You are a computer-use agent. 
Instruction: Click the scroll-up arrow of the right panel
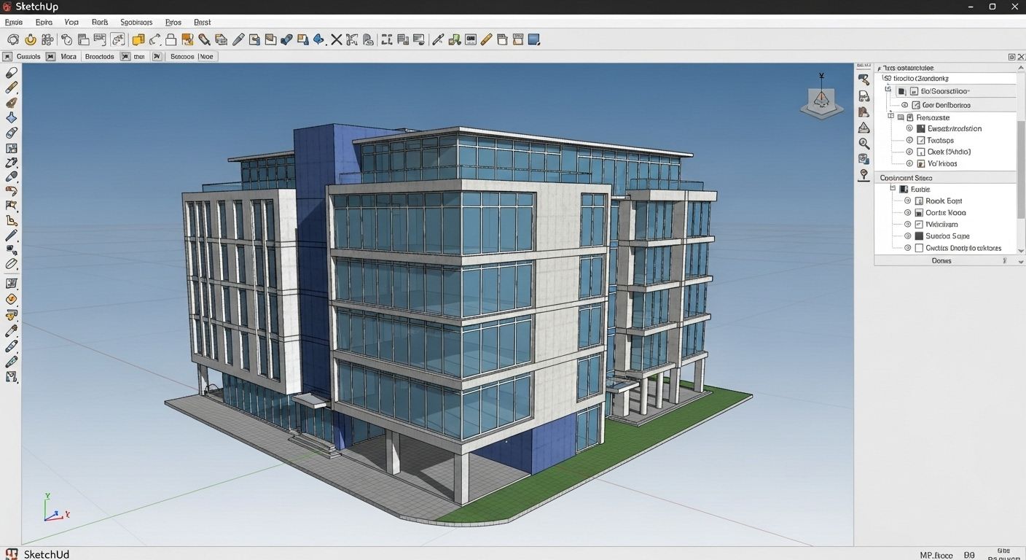1021,67
